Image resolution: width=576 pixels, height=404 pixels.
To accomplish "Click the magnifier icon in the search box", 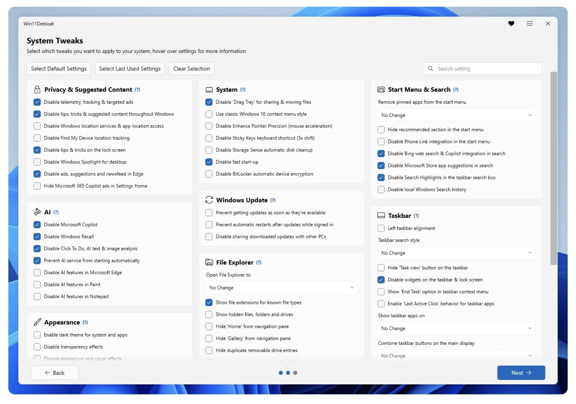I will 430,68.
